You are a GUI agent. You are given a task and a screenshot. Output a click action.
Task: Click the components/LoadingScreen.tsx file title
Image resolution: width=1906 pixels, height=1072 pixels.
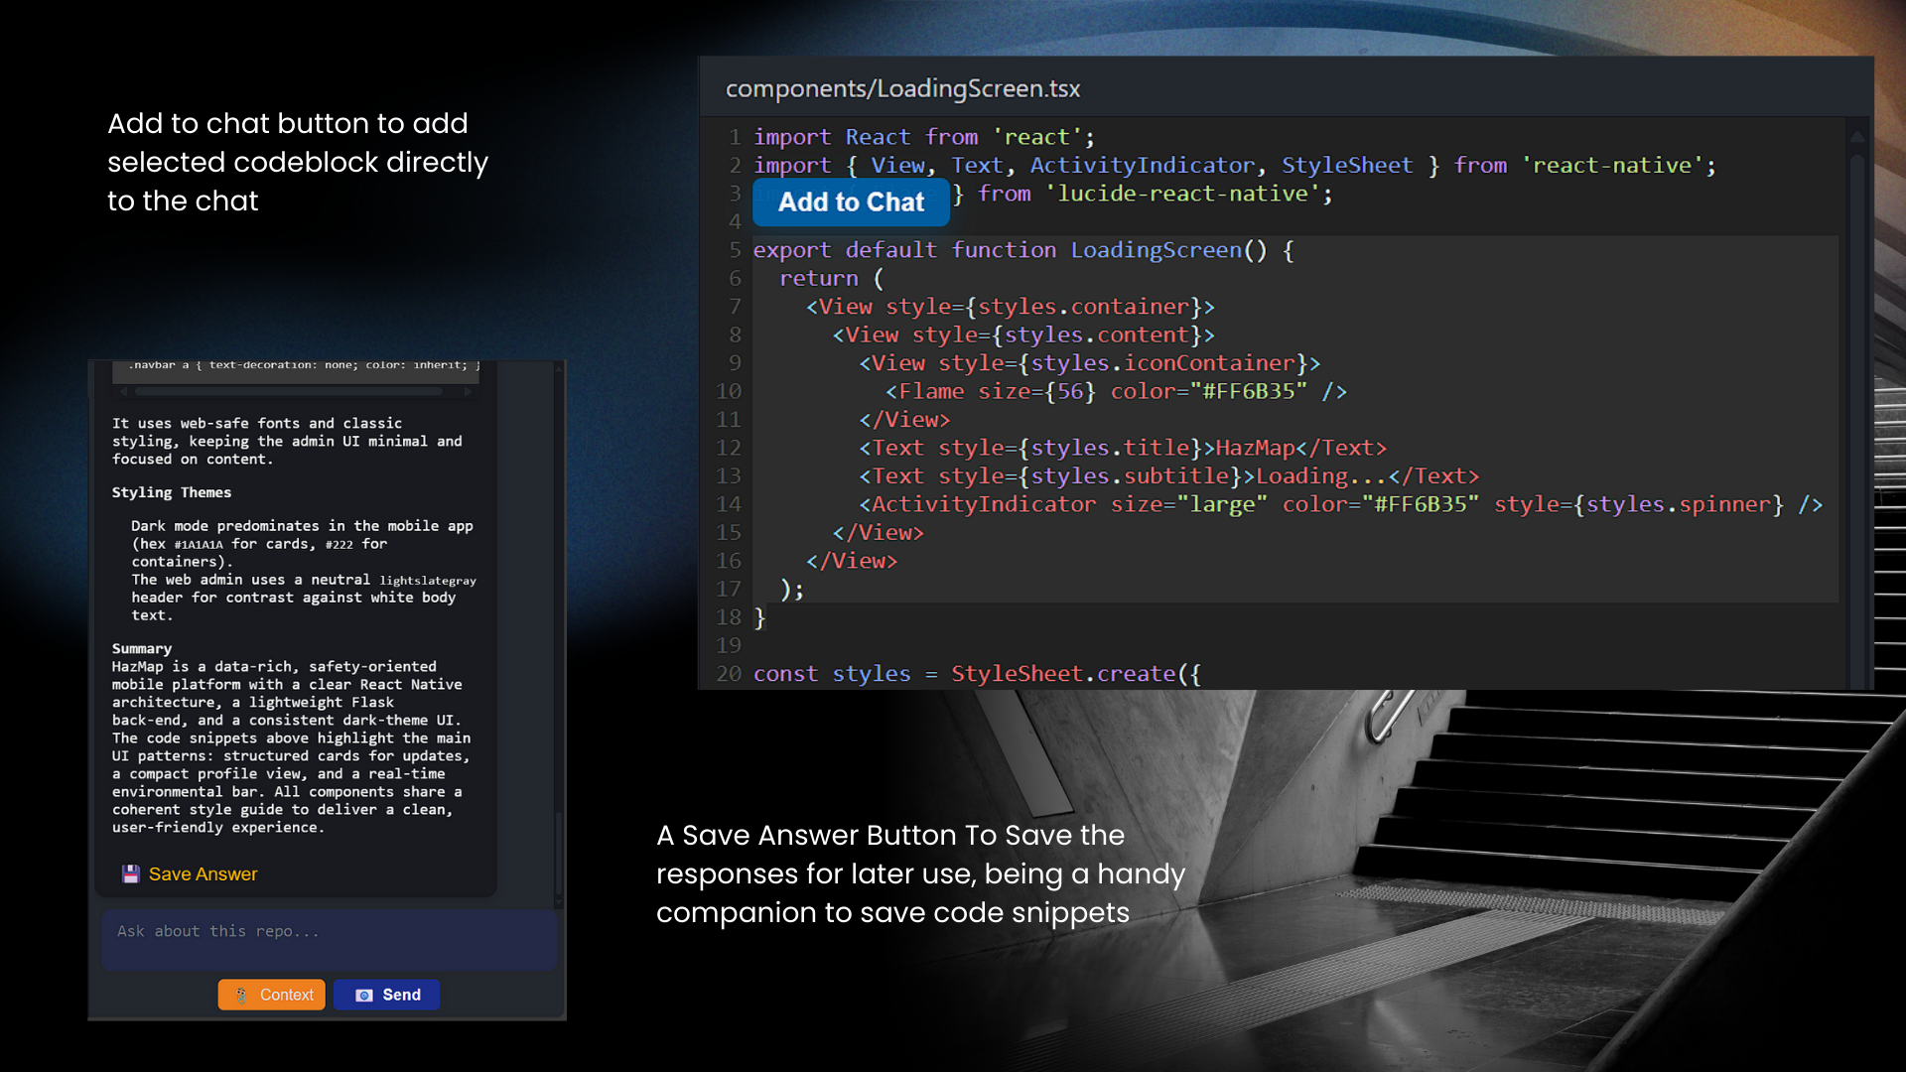pyautogui.click(x=902, y=88)
